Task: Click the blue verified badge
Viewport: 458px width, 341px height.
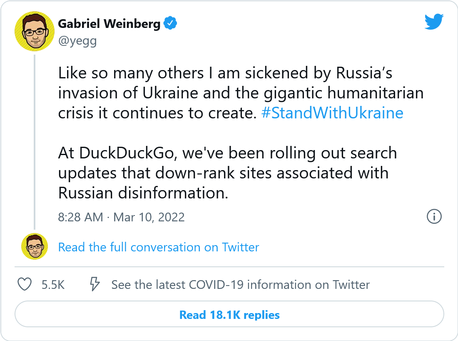Action: [x=171, y=24]
